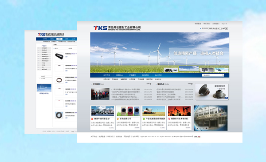Click the search magnifier icon in the blue navbar
Viewport: 266px width, 162px height.
tap(223, 75)
